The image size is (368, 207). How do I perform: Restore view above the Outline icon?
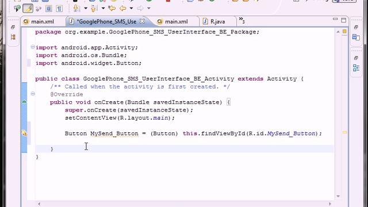click(x=356, y=57)
